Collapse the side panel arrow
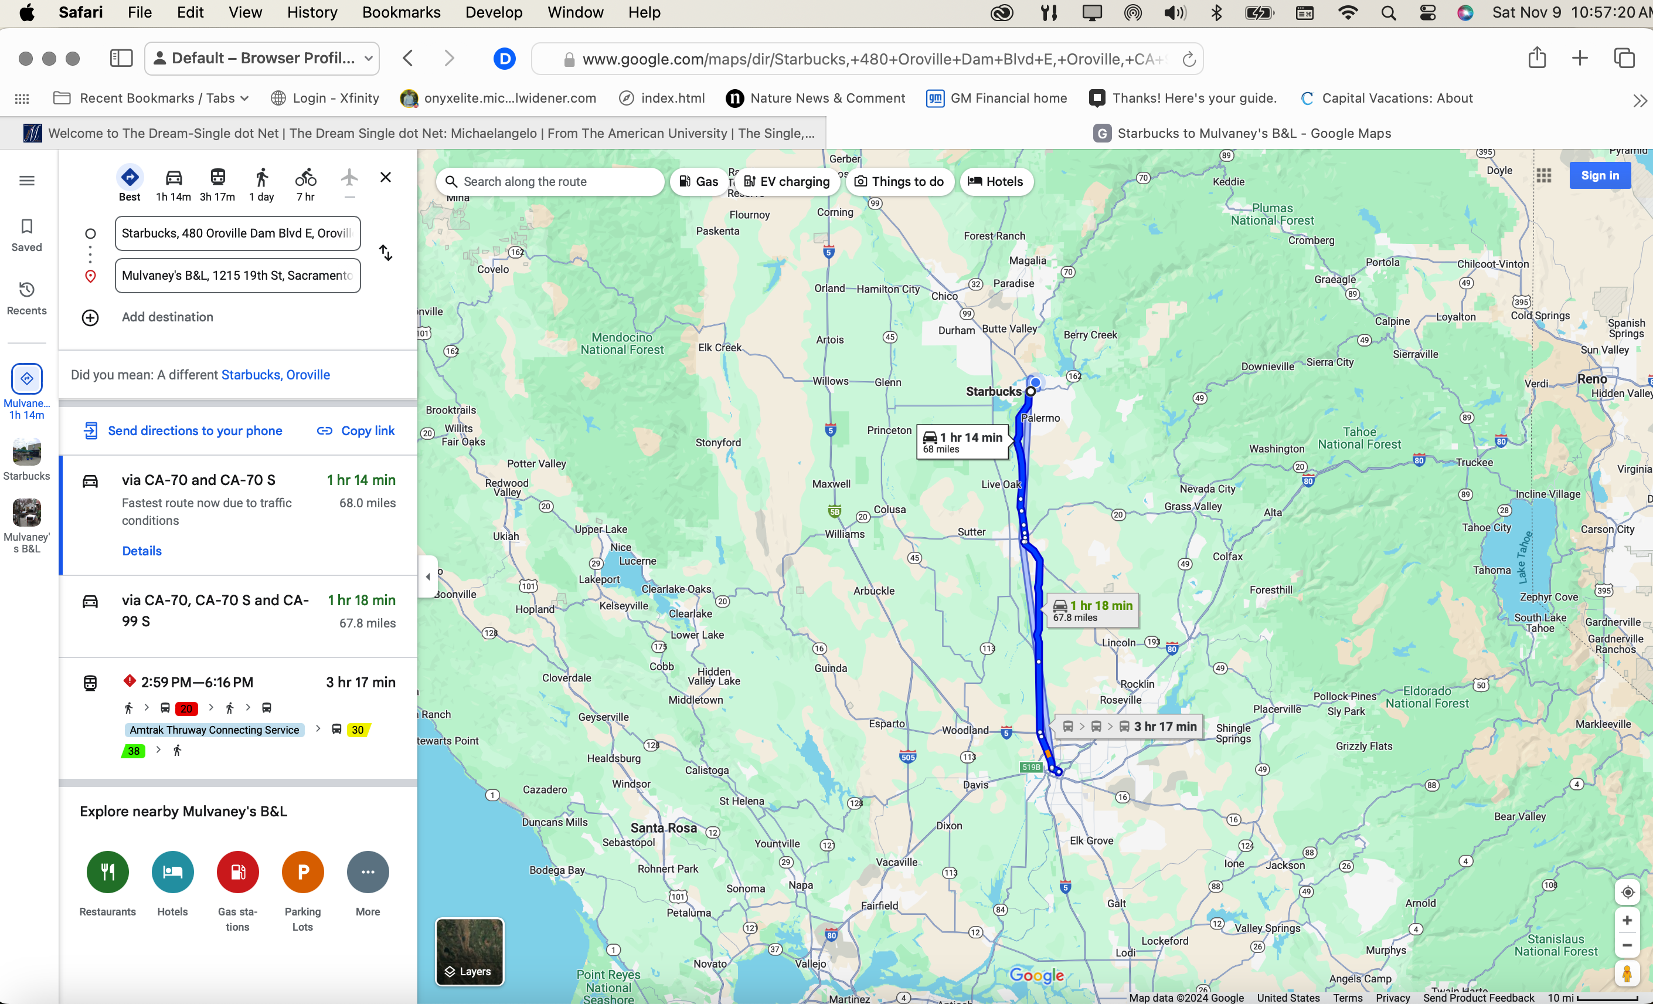This screenshot has width=1653, height=1004. (x=428, y=576)
